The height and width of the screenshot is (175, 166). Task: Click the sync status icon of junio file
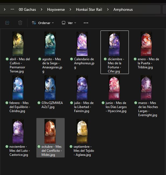coord(103,103)
